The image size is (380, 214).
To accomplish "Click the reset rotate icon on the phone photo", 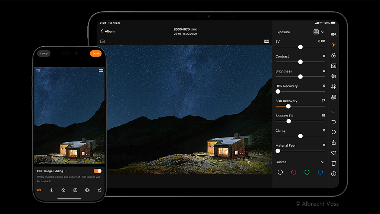I will (x=99, y=159).
